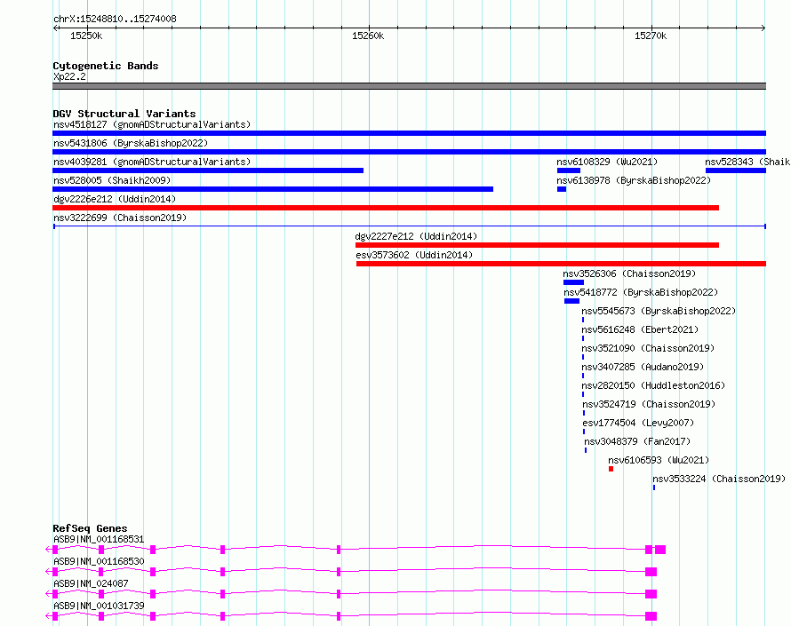Viewport: 791px width, 626px height.
Task: Click the 15260k ruler tick label
Action: pyautogui.click(x=368, y=36)
